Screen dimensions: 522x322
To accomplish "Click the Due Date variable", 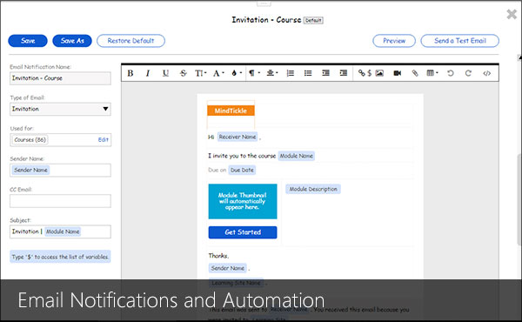I will coord(242,171).
